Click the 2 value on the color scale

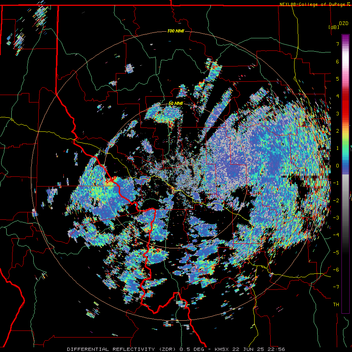(338, 131)
